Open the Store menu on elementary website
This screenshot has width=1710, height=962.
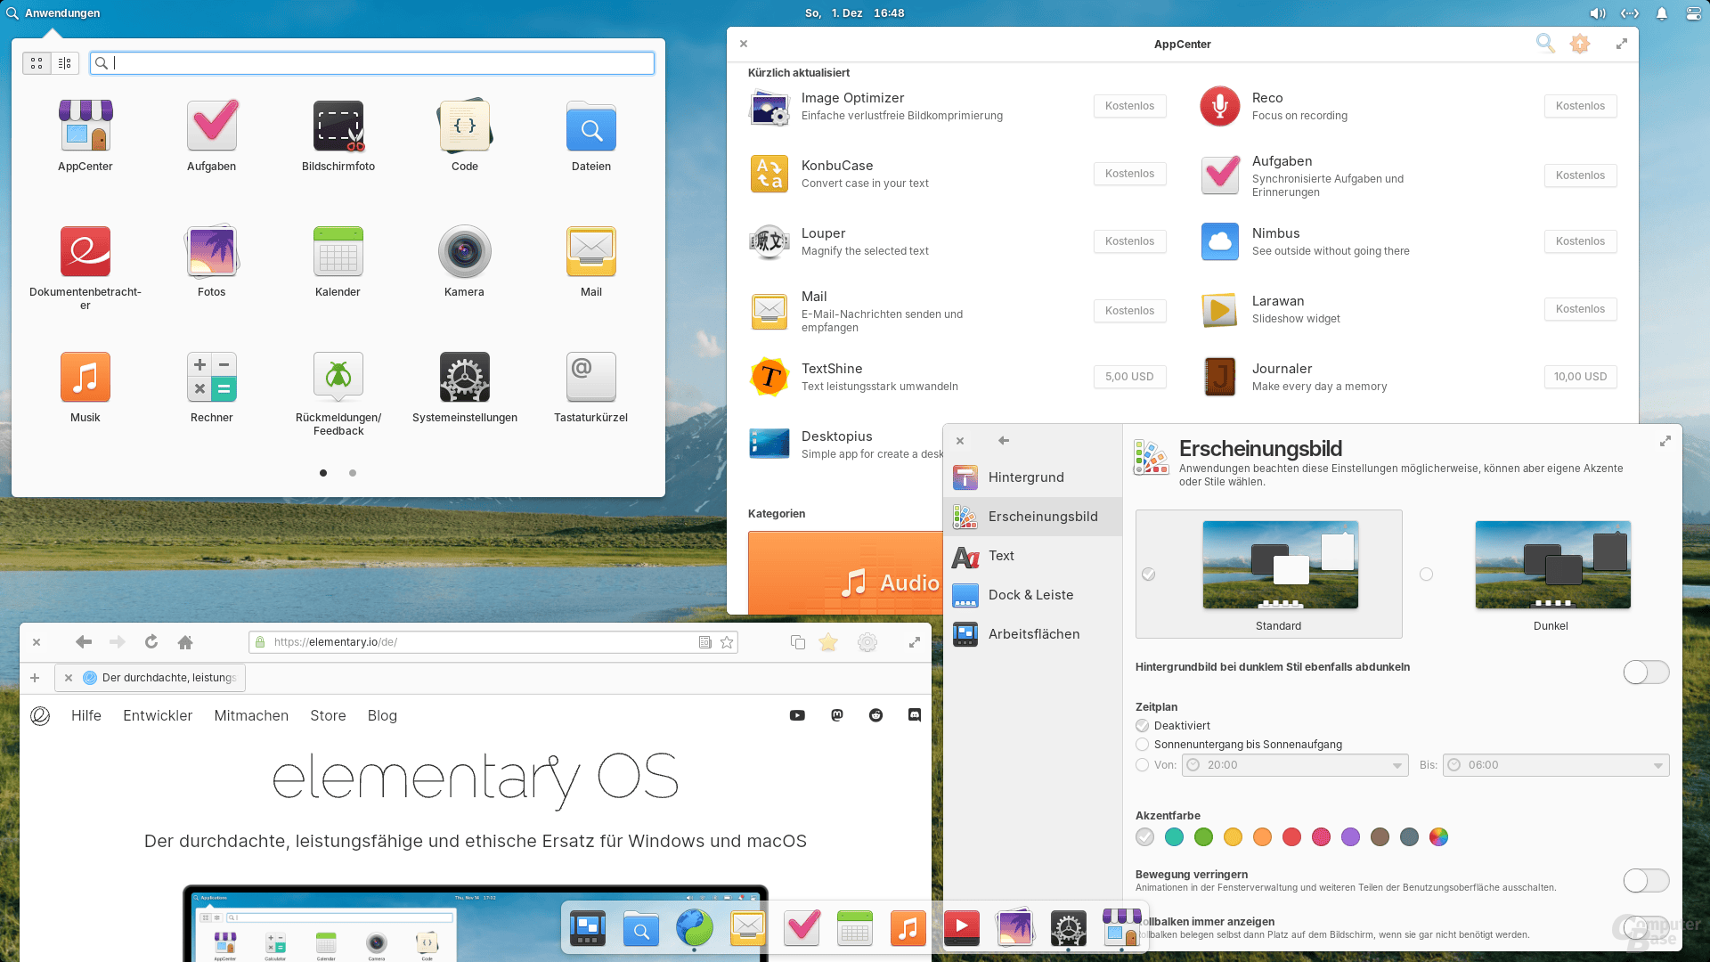[x=328, y=715]
